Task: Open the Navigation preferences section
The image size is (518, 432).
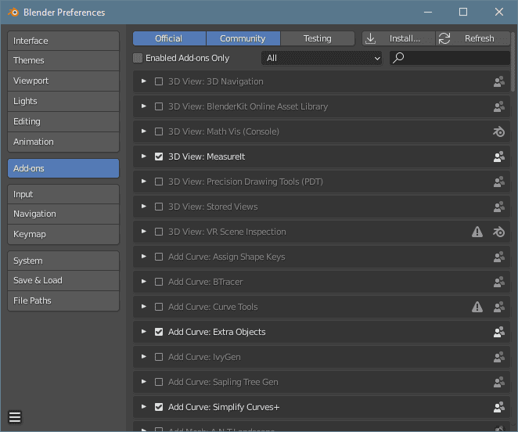Action: [63, 214]
